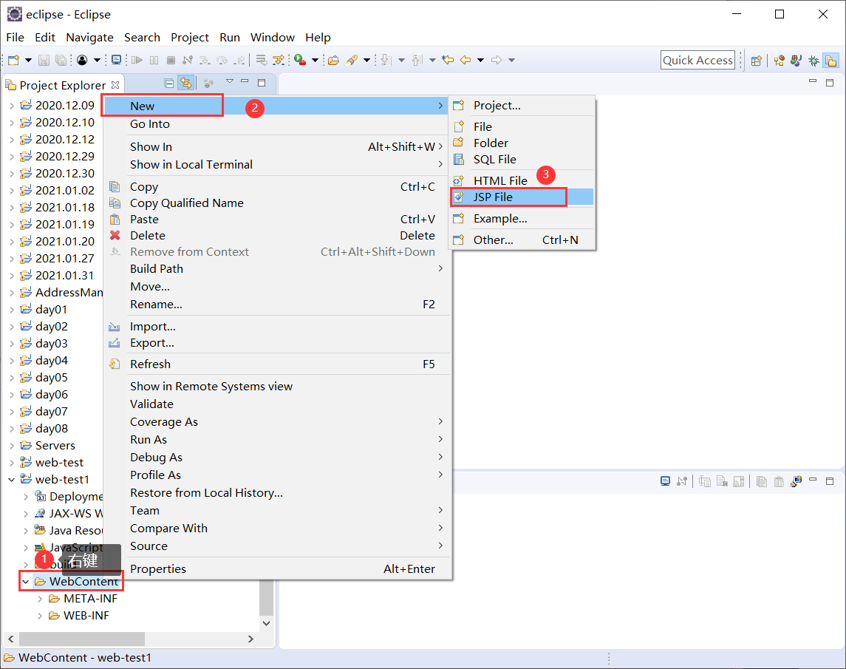This screenshot has height=669, width=846.
Task: Click the Disconnect debug toolbar icon
Action: coord(187,60)
